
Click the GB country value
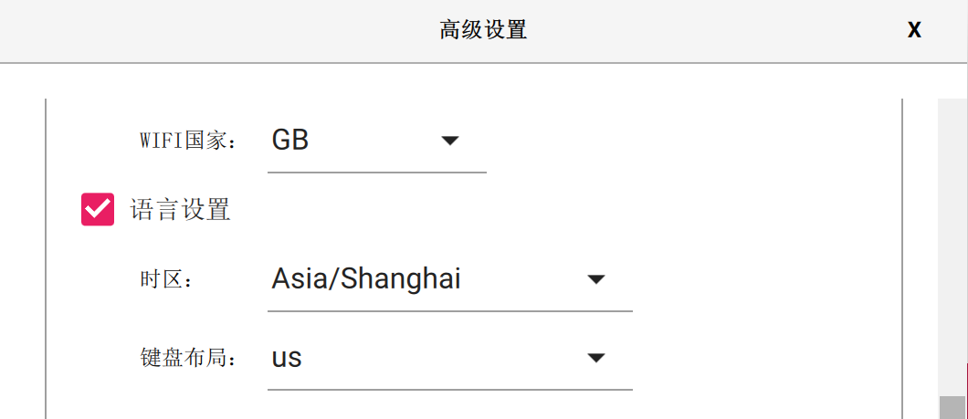coord(290,141)
